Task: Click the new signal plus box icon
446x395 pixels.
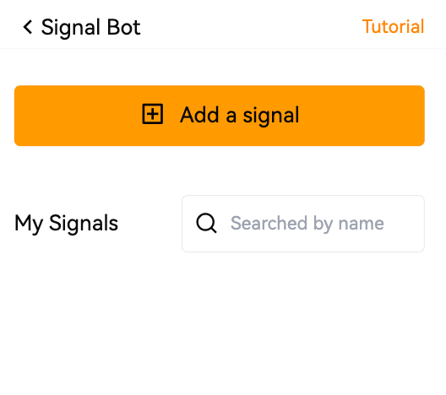Action: point(153,114)
